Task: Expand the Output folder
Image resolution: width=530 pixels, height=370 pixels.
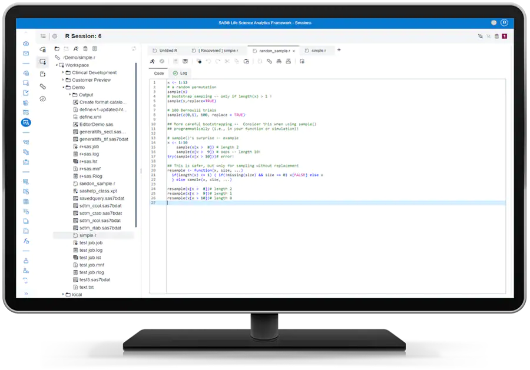Action: 70,95
